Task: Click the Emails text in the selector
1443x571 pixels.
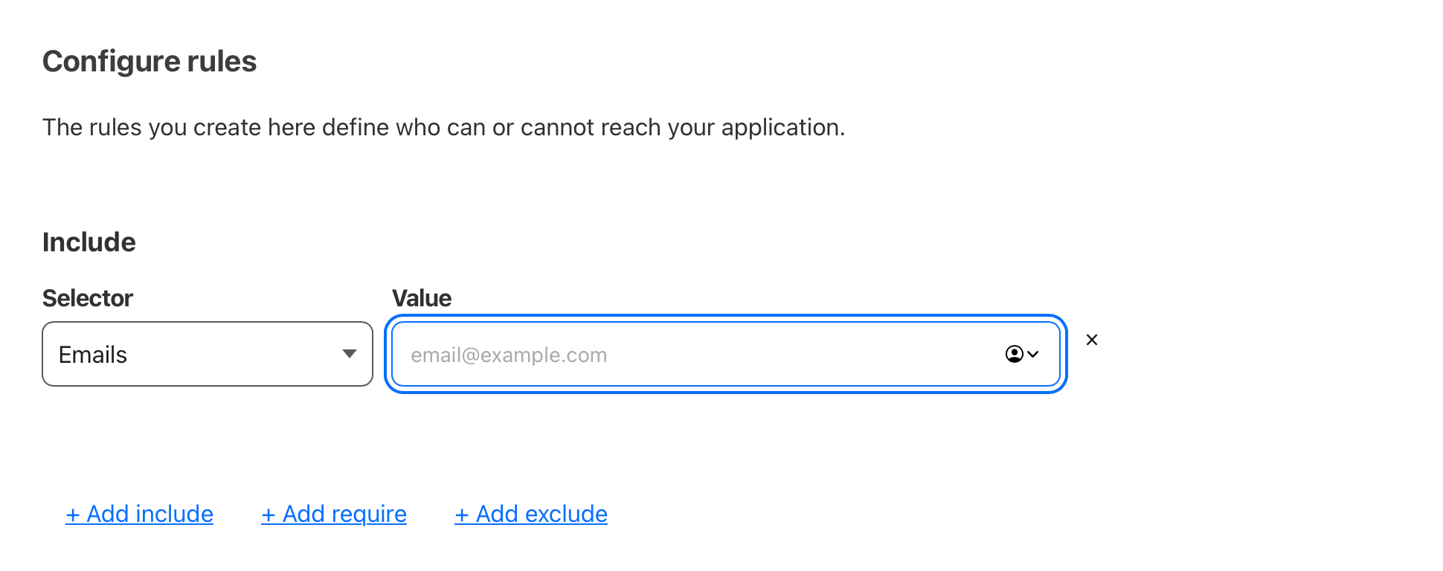Action: pos(93,355)
